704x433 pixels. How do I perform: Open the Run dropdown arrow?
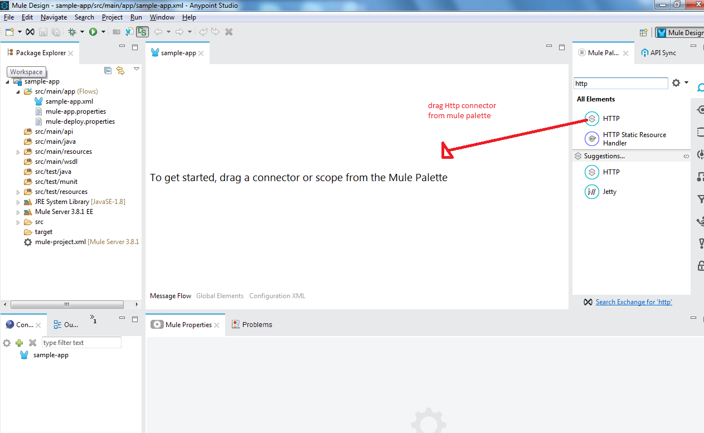[x=104, y=32]
